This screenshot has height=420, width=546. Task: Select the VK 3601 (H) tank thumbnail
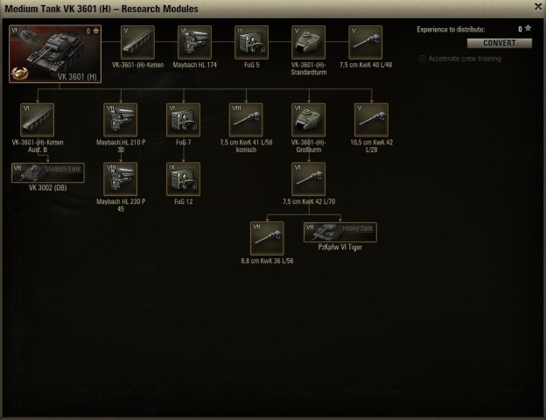(55, 53)
